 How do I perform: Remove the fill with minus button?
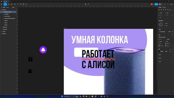point(172,51)
